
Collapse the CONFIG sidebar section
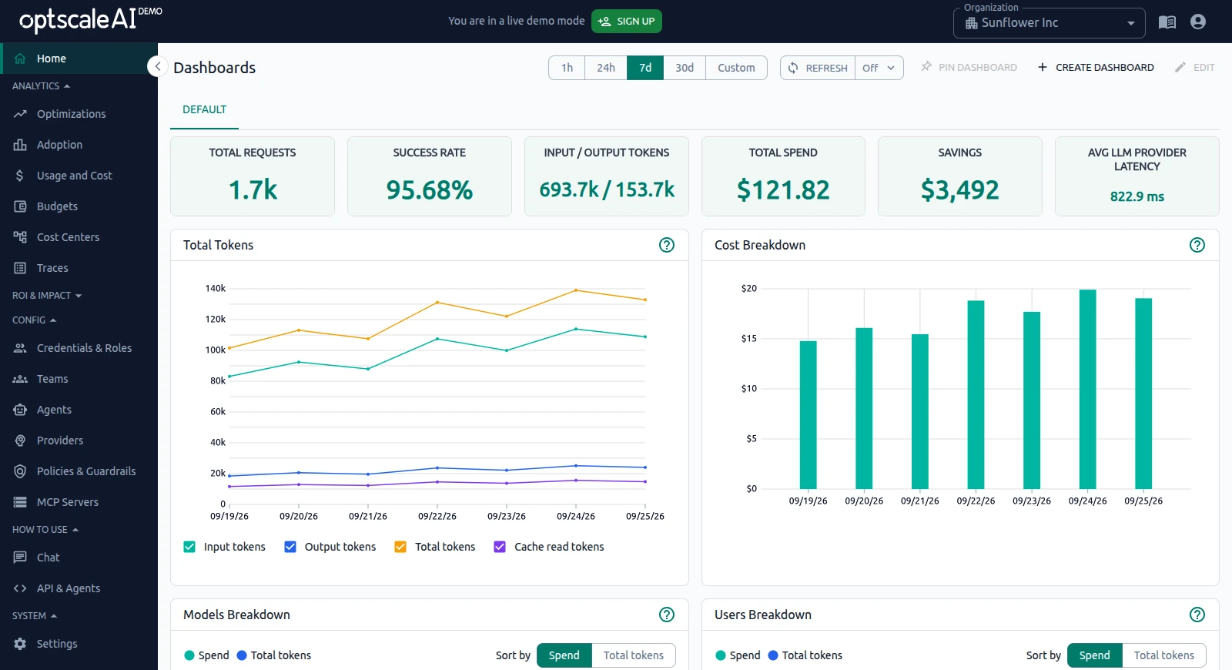point(35,320)
